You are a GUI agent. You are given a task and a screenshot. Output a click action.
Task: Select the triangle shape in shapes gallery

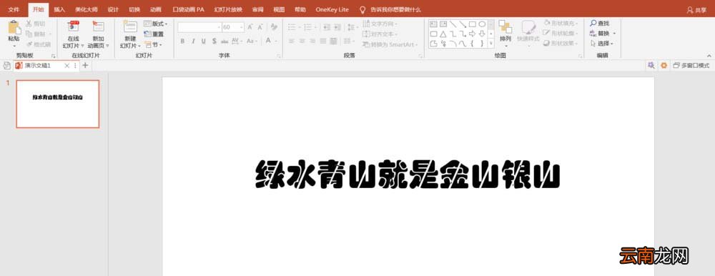coord(443,34)
